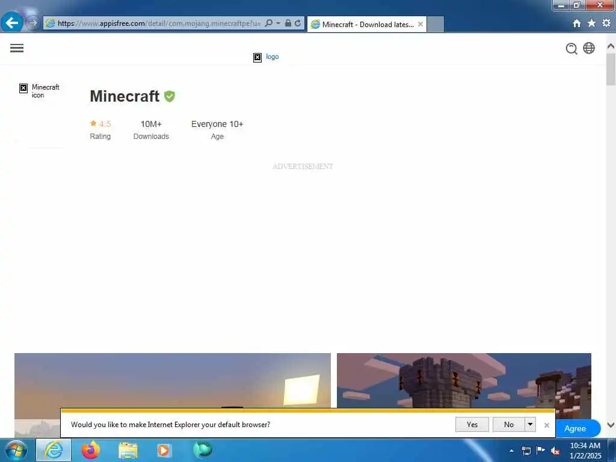This screenshot has height=462, width=616.
Task: Click the 4.5 rating value
Action: (105, 124)
